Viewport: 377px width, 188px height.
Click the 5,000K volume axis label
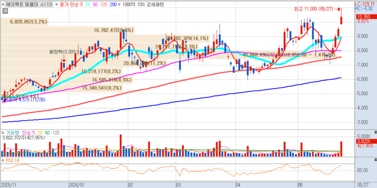[364, 136]
